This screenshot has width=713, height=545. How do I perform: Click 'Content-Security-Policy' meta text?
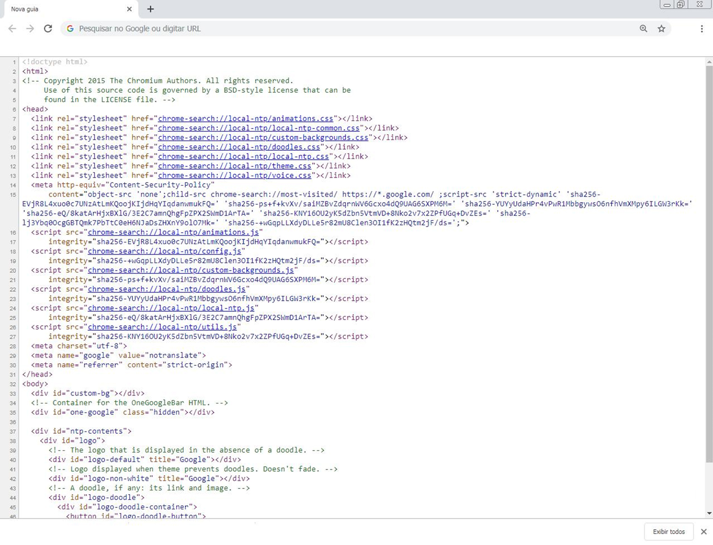pos(159,185)
